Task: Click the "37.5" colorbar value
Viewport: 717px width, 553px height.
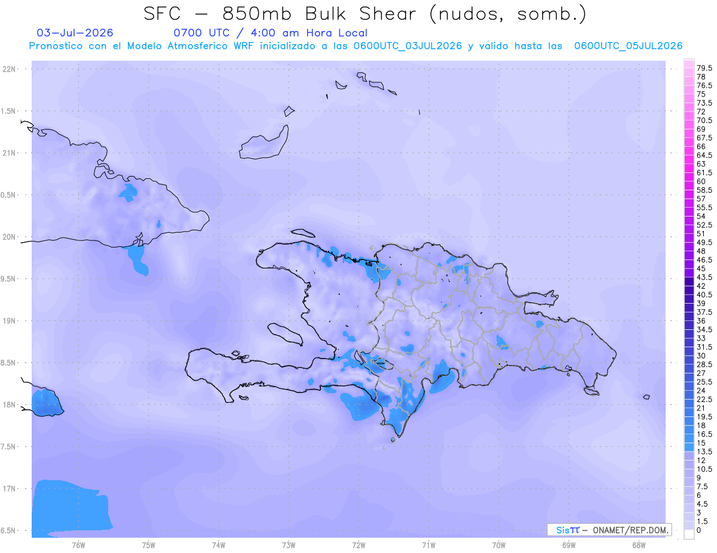Action: (704, 313)
